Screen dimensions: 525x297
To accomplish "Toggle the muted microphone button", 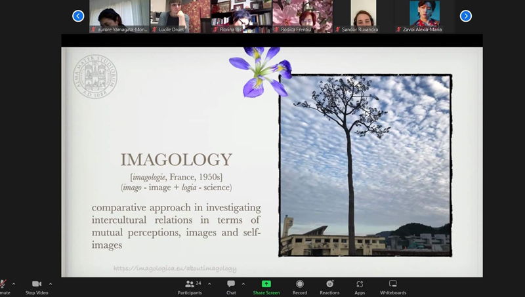I will [4, 287].
